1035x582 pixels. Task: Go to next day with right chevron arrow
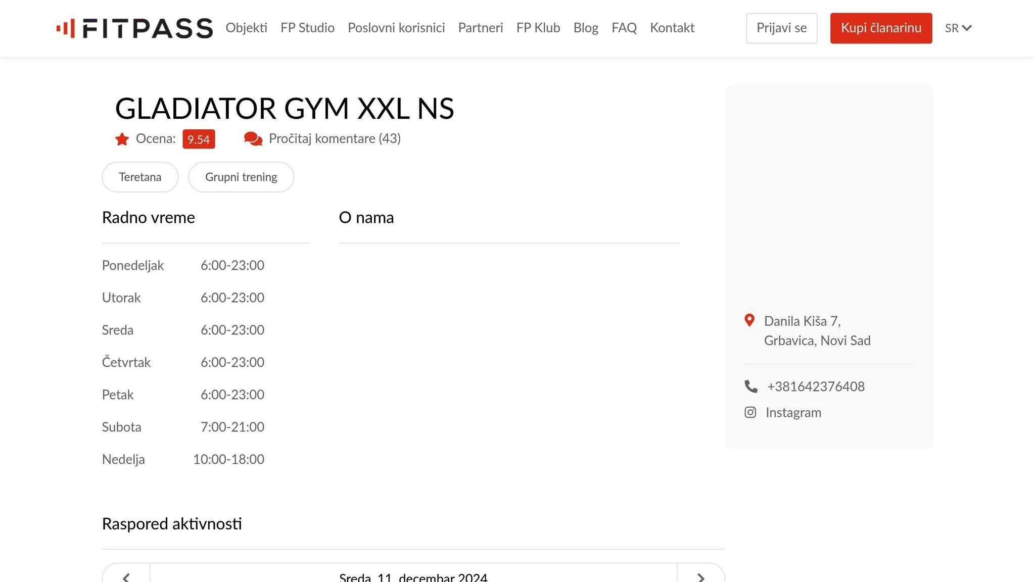coord(701,577)
